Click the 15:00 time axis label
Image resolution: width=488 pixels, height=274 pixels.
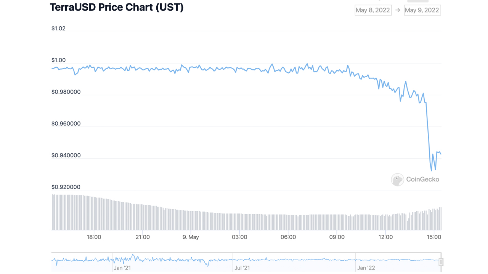pyautogui.click(x=434, y=237)
